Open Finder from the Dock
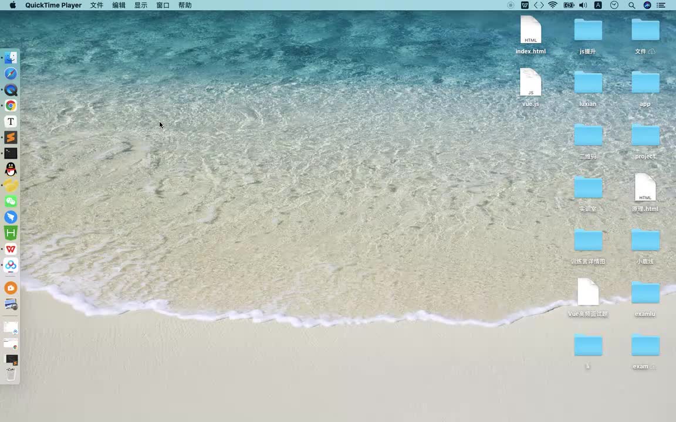The height and width of the screenshot is (422, 676). point(11,57)
